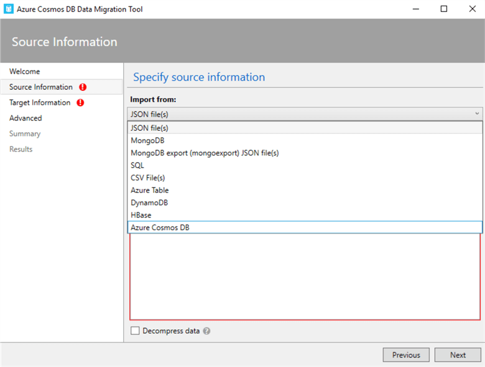The height and width of the screenshot is (367, 485).
Task: Select MongoDB export (mongoexport) JSON file(s) option
Action: [x=205, y=153]
